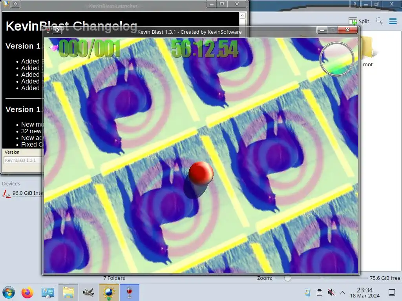Click the first system tray icon beside the clipboard
402x301 pixels.
pyautogui.click(x=307, y=292)
